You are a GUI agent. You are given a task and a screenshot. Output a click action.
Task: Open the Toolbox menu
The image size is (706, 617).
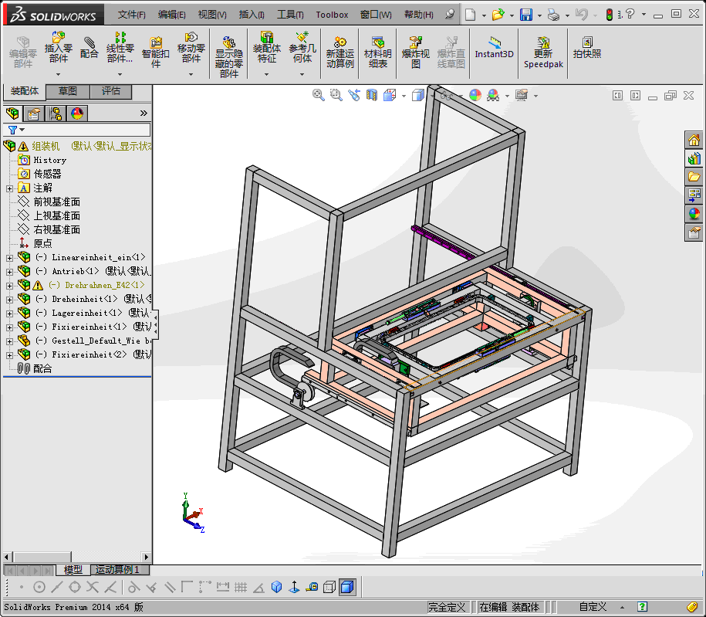(332, 15)
